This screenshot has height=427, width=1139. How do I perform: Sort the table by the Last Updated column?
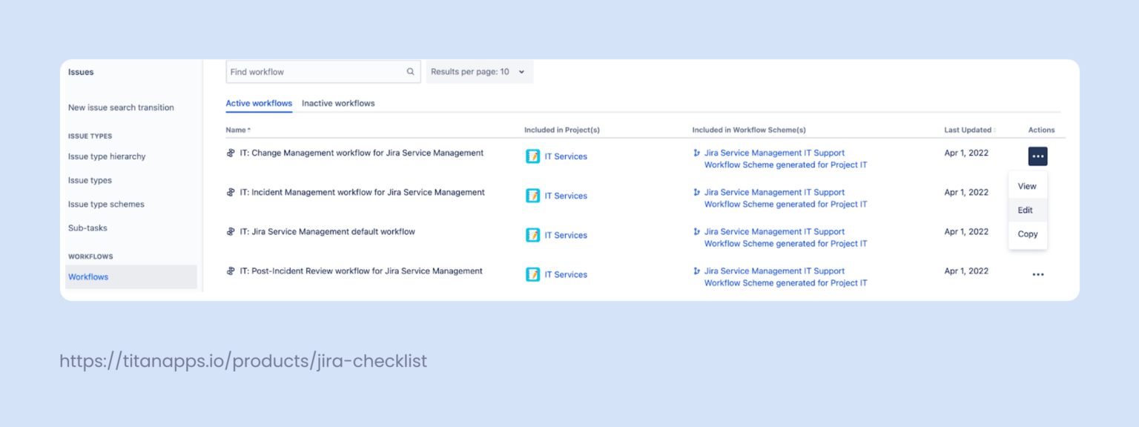click(x=968, y=129)
